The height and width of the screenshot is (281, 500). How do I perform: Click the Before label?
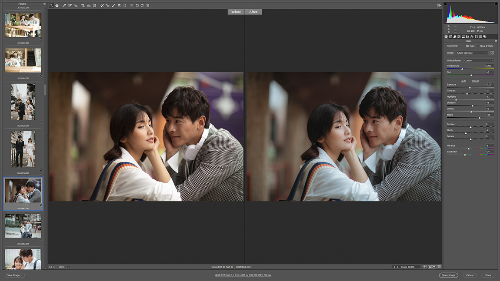coord(236,12)
